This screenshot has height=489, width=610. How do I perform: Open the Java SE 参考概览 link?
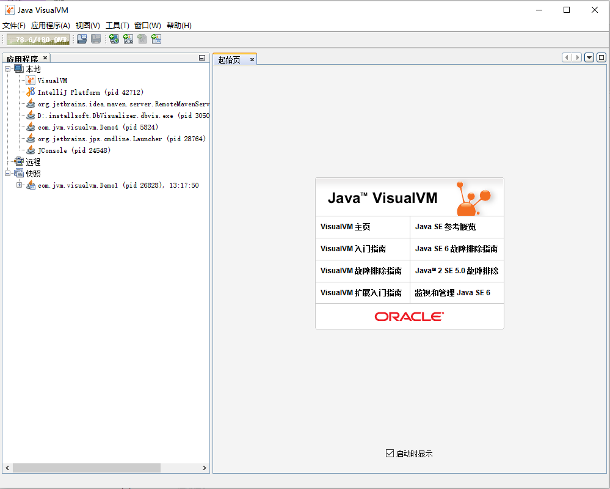point(445,227)
